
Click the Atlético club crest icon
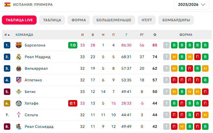19,80
